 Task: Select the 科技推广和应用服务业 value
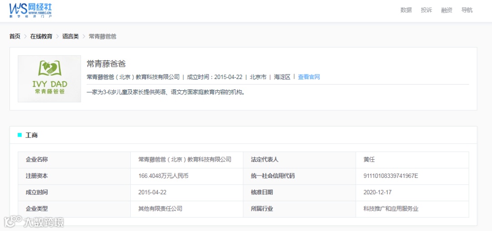coord(391,209)
